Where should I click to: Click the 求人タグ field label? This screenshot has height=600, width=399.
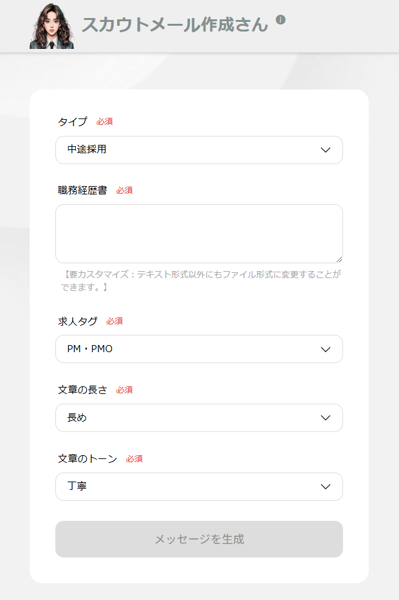(77, 321)
